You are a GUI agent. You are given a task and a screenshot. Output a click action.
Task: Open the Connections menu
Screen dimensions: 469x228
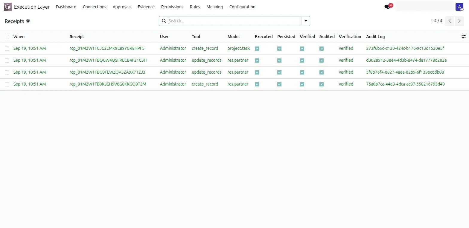[95, 7]
